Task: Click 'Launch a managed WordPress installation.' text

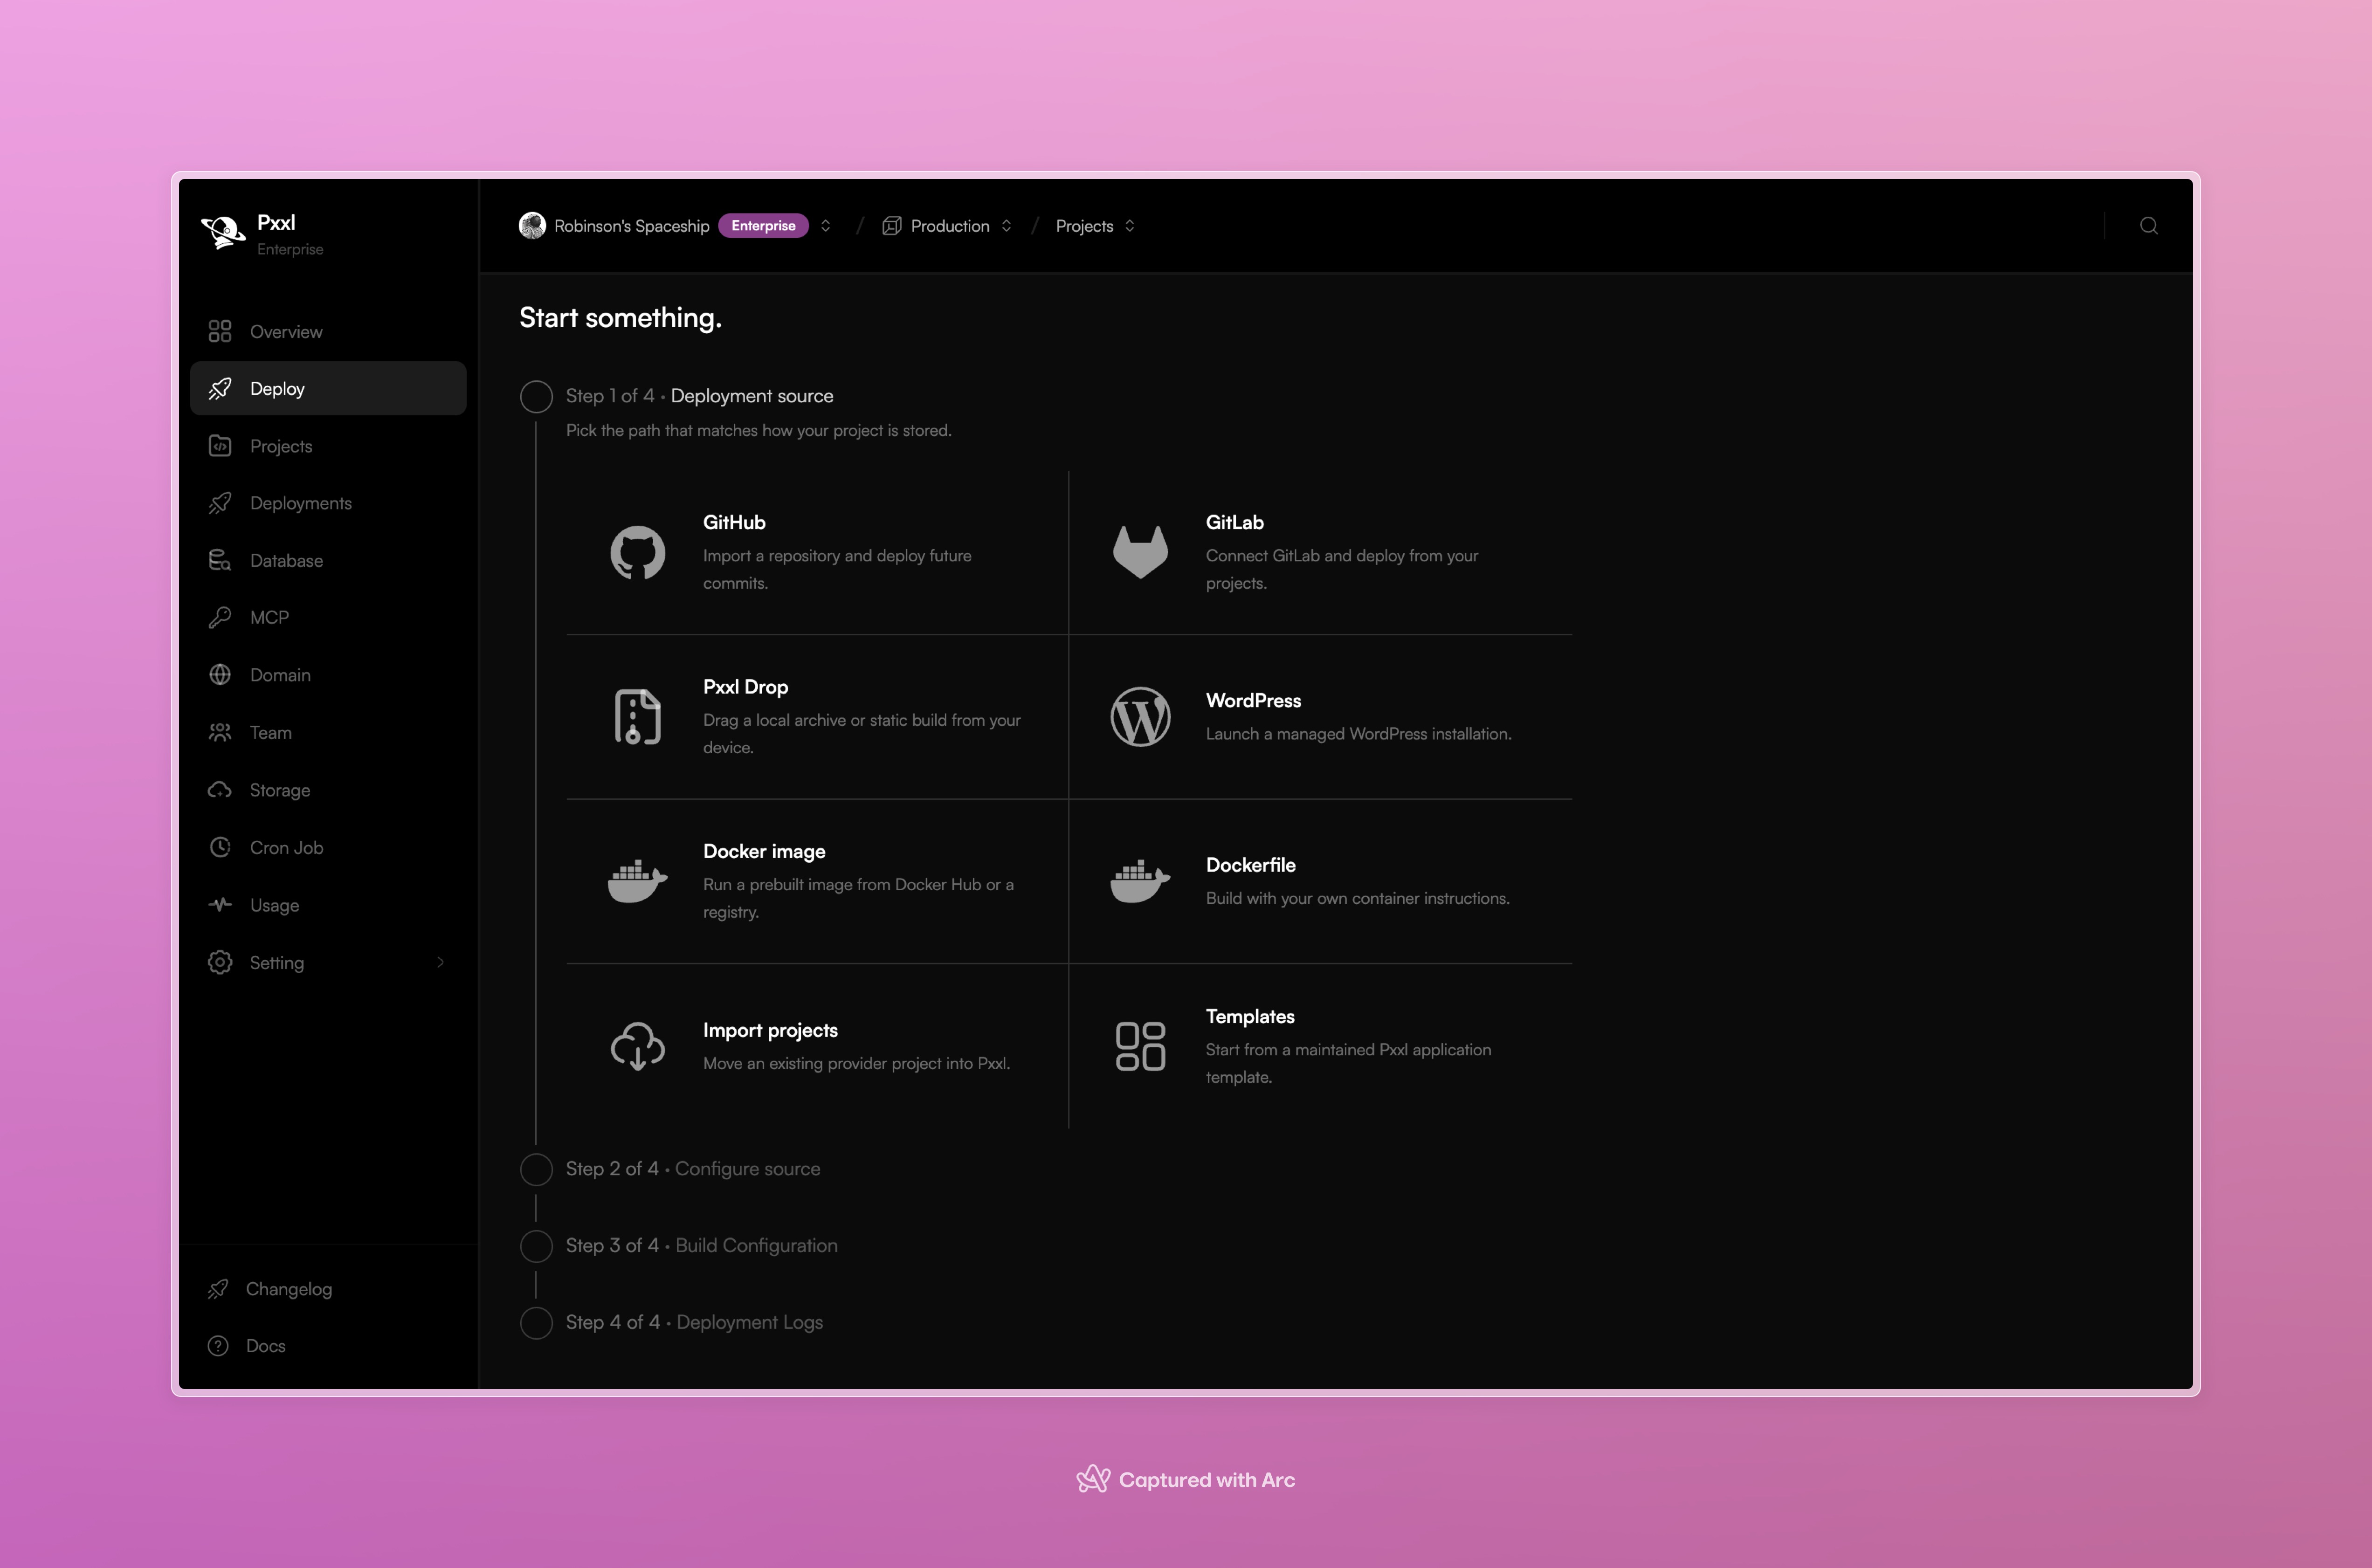Action: (x=1358, y=734)
